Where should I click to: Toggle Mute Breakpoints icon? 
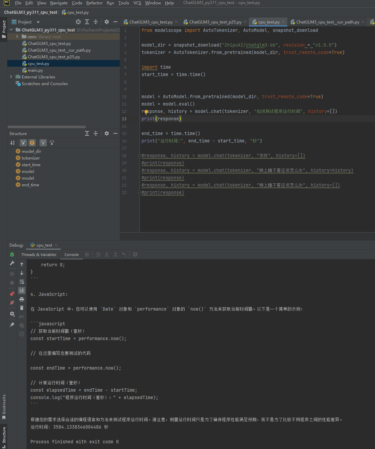(12, 303)
